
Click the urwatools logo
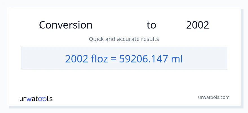[36, 99]
